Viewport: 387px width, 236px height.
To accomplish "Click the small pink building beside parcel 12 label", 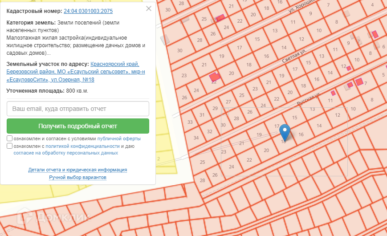I will click(x=349, y=68).
